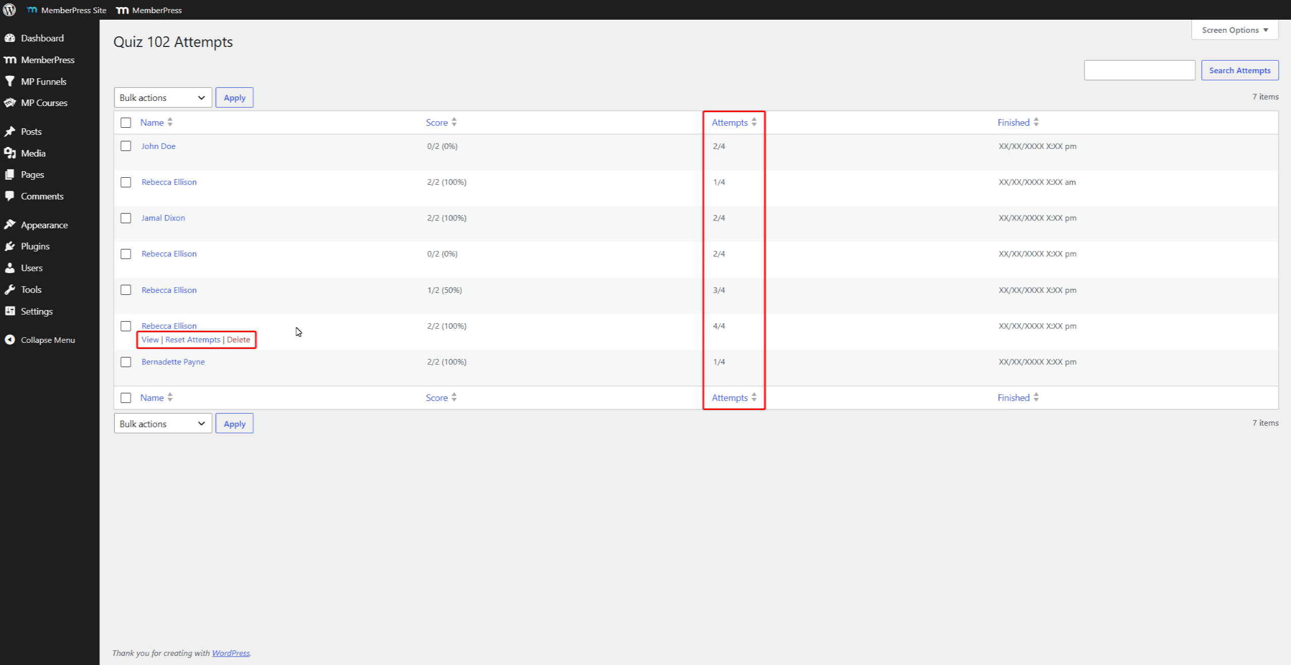Check the Rebecca Ellison 4/4 attempt checkbox
The image size is (1291, 665).
126,326
